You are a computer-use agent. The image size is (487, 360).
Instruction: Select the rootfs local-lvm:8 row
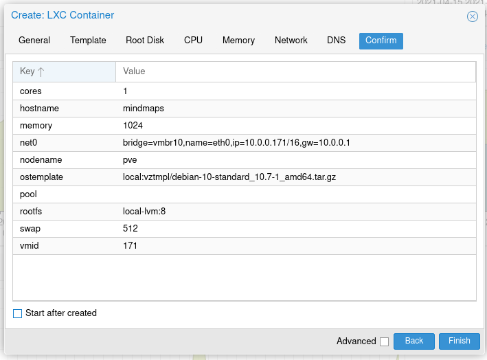[x=245, y=212]
